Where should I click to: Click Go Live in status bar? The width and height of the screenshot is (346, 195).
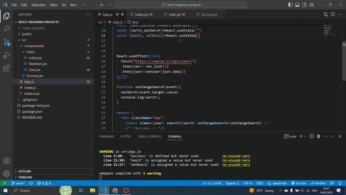coord(299,183)
